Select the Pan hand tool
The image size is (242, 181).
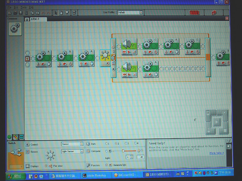click(x=61, y=13)
